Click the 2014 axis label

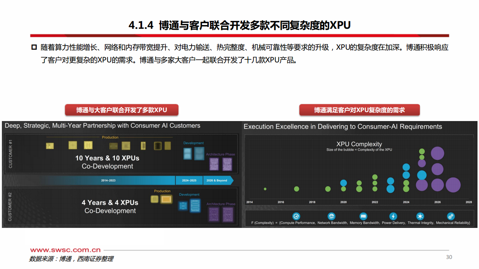click(249, 202)
